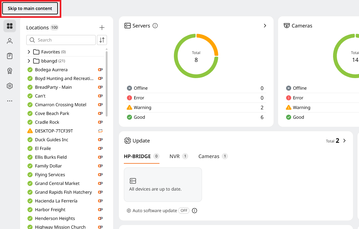Show Servers info tooltip icon

point(155,26)
